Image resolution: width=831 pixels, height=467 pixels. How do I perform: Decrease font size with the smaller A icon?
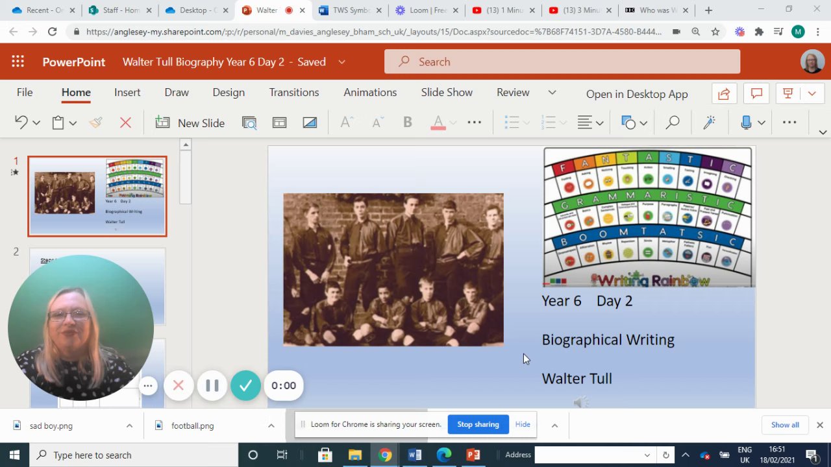377,123
